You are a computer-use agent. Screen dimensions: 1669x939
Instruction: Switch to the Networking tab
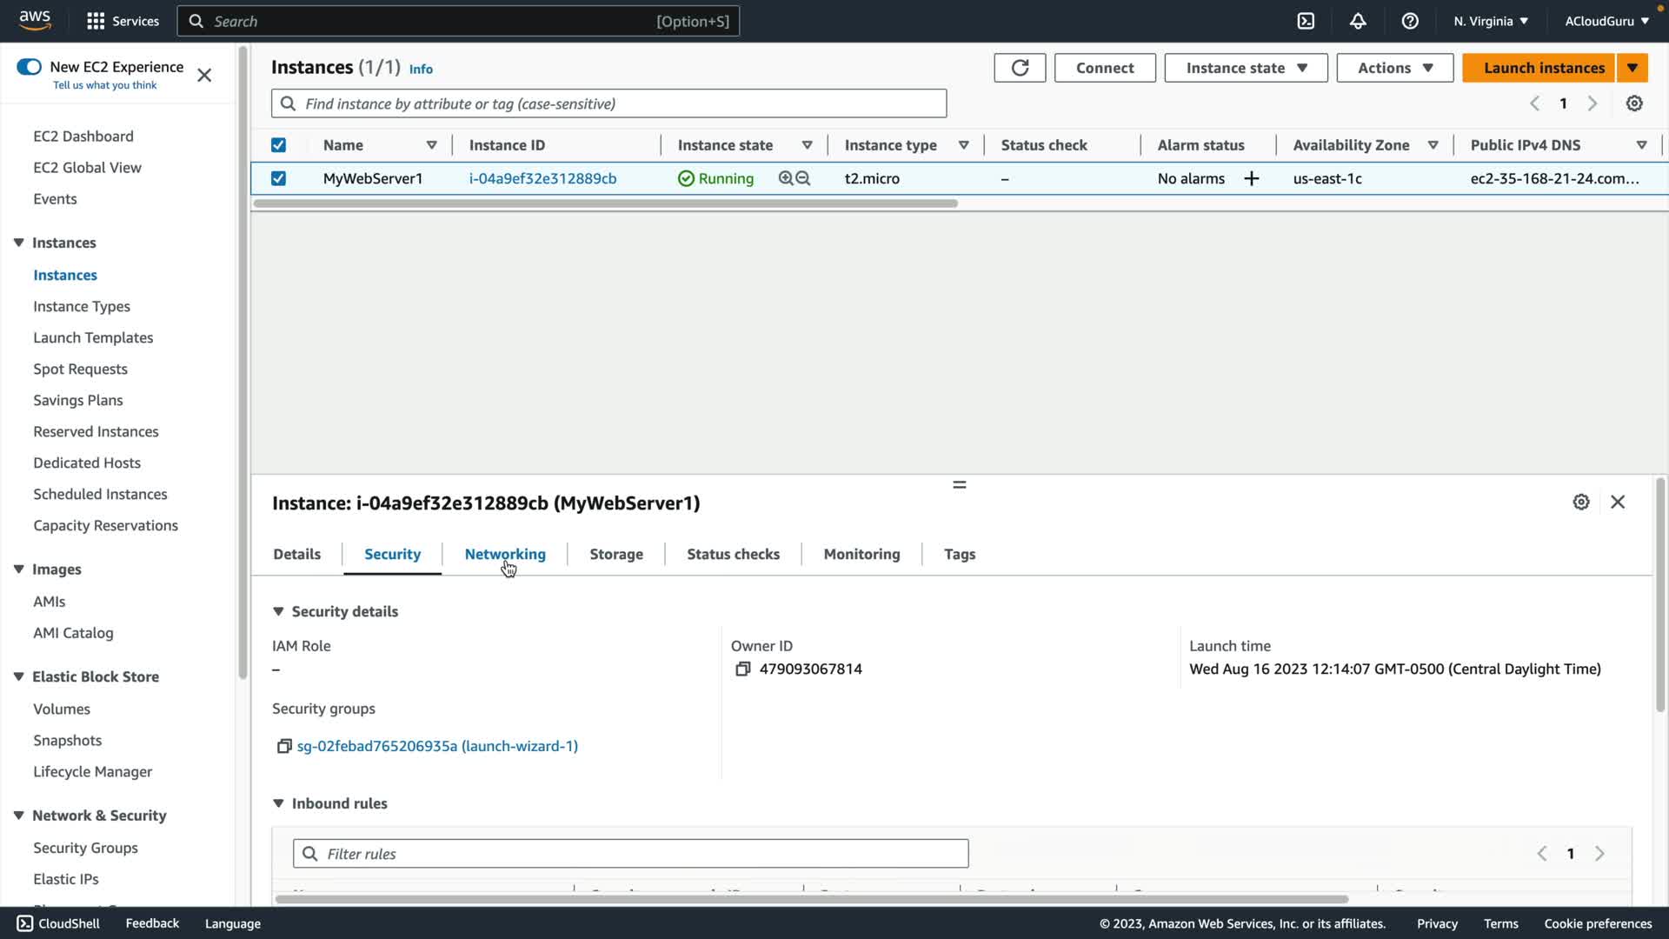[x=505, y=554]
